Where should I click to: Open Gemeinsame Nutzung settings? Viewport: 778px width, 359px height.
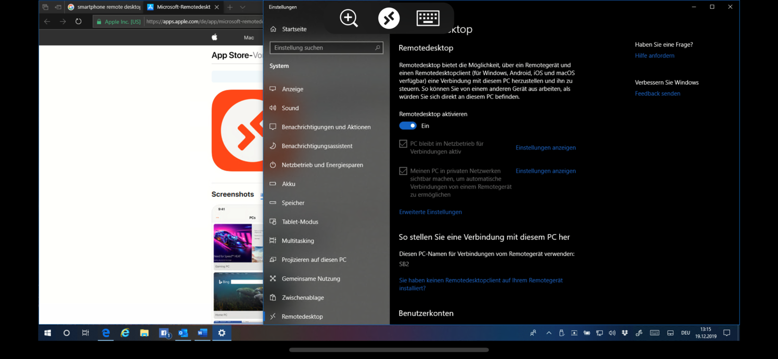[x=311, y=278]
